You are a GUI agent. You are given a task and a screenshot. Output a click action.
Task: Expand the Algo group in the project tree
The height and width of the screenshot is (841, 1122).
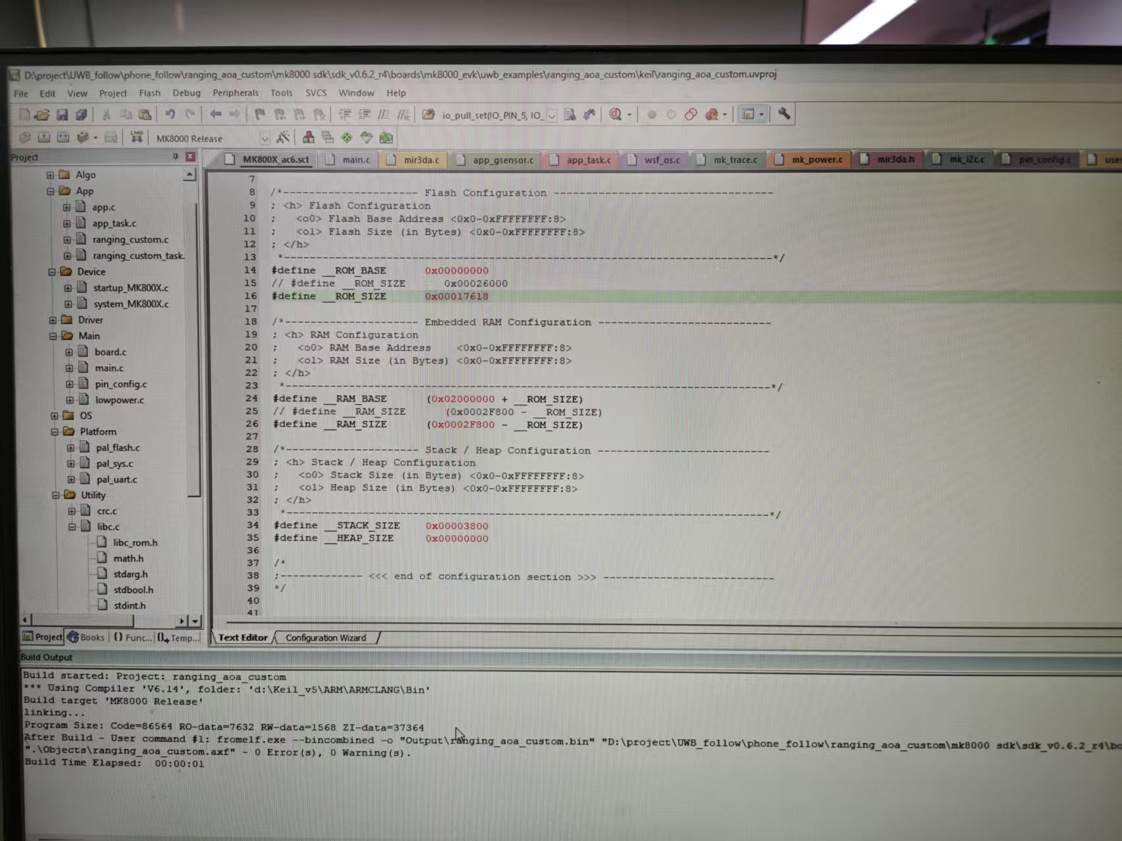point(50,175)
